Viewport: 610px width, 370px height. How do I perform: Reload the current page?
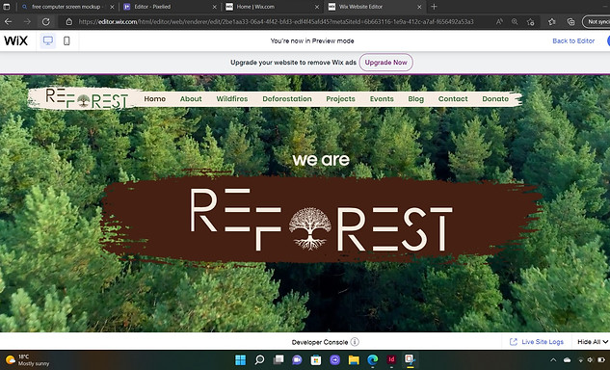[x=46, y=22]
